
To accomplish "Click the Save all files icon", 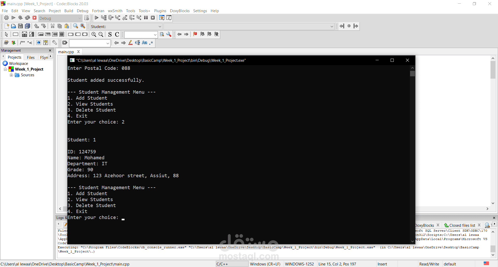I will [x=27, y=26].
